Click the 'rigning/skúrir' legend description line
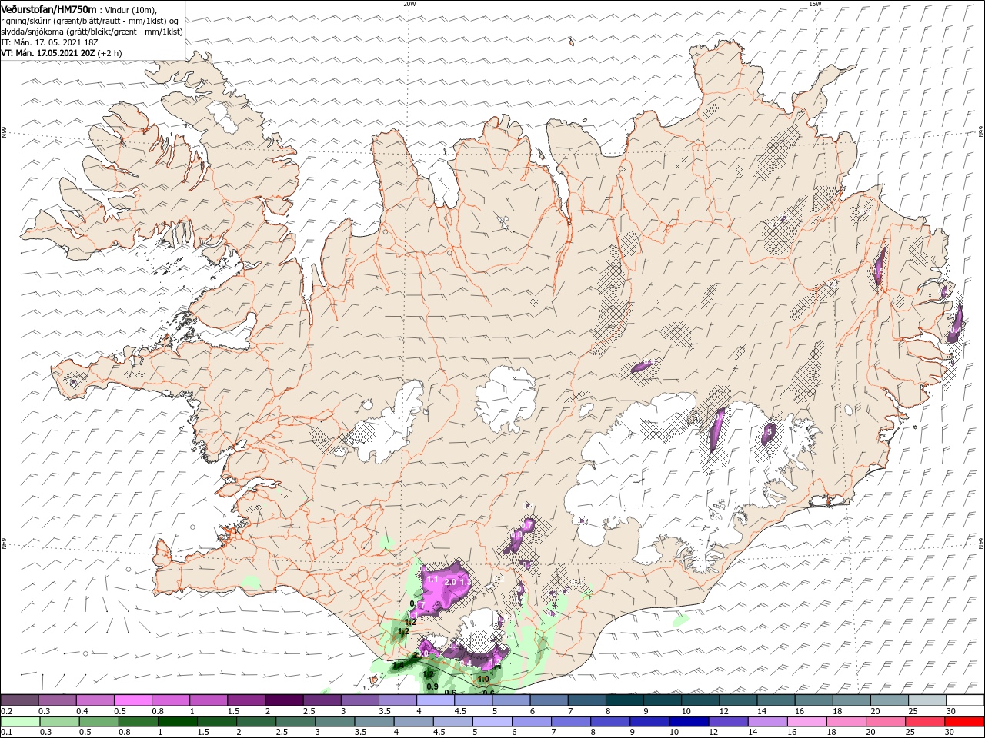 coord(89,21)
